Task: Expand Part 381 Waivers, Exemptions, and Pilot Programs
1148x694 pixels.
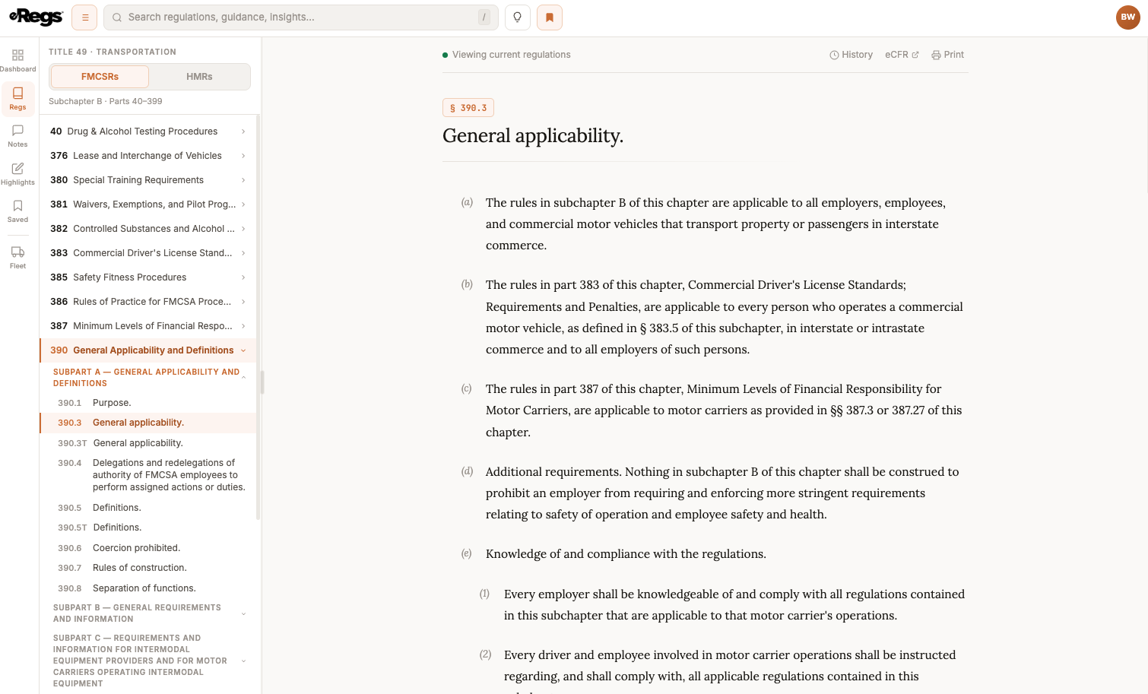Action: [x=147, y=204]
